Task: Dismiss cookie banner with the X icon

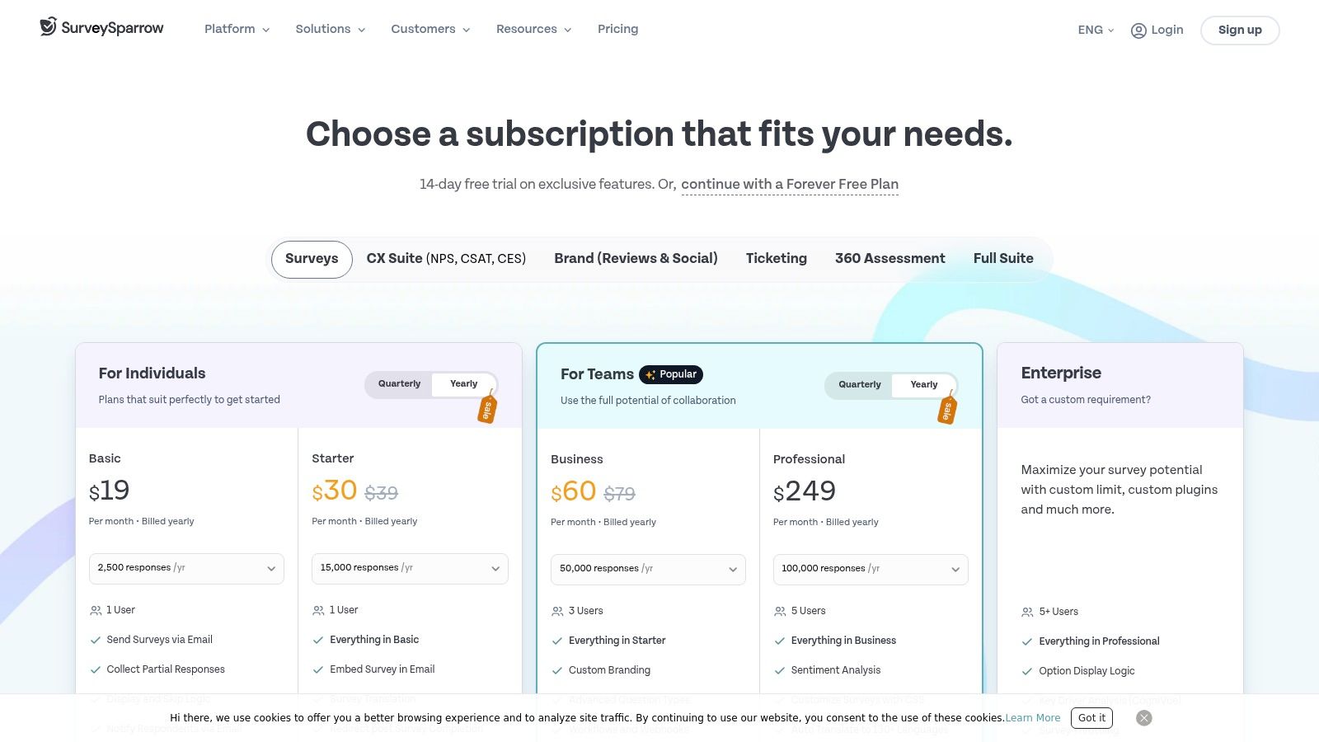Action: [1143, 718]
